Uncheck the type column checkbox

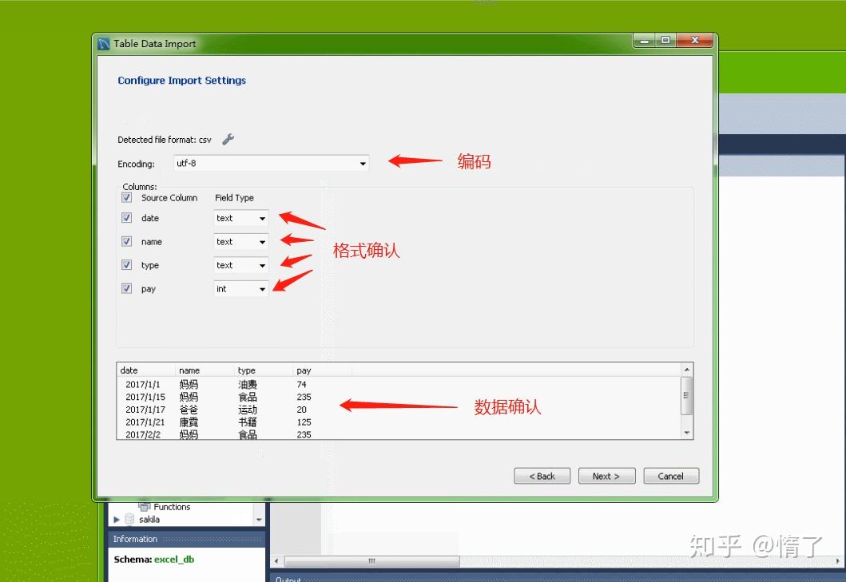(x=127, y=265)
